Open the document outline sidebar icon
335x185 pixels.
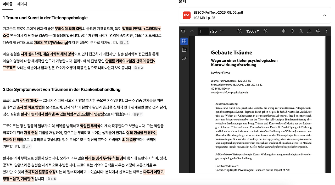[184, 50]
